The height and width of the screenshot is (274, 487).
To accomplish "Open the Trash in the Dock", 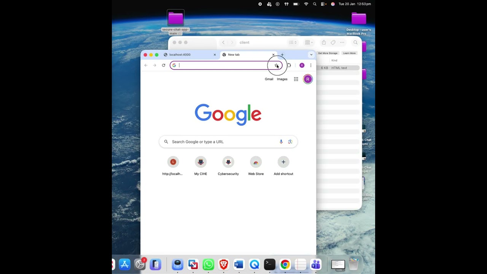I will 353,264.
